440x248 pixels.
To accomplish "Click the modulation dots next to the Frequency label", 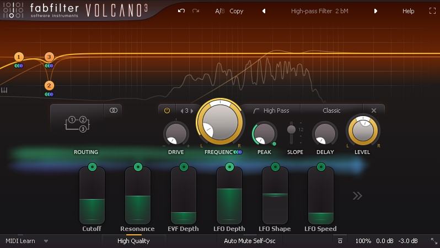I will pyautogui.click(x=238, y=152).
